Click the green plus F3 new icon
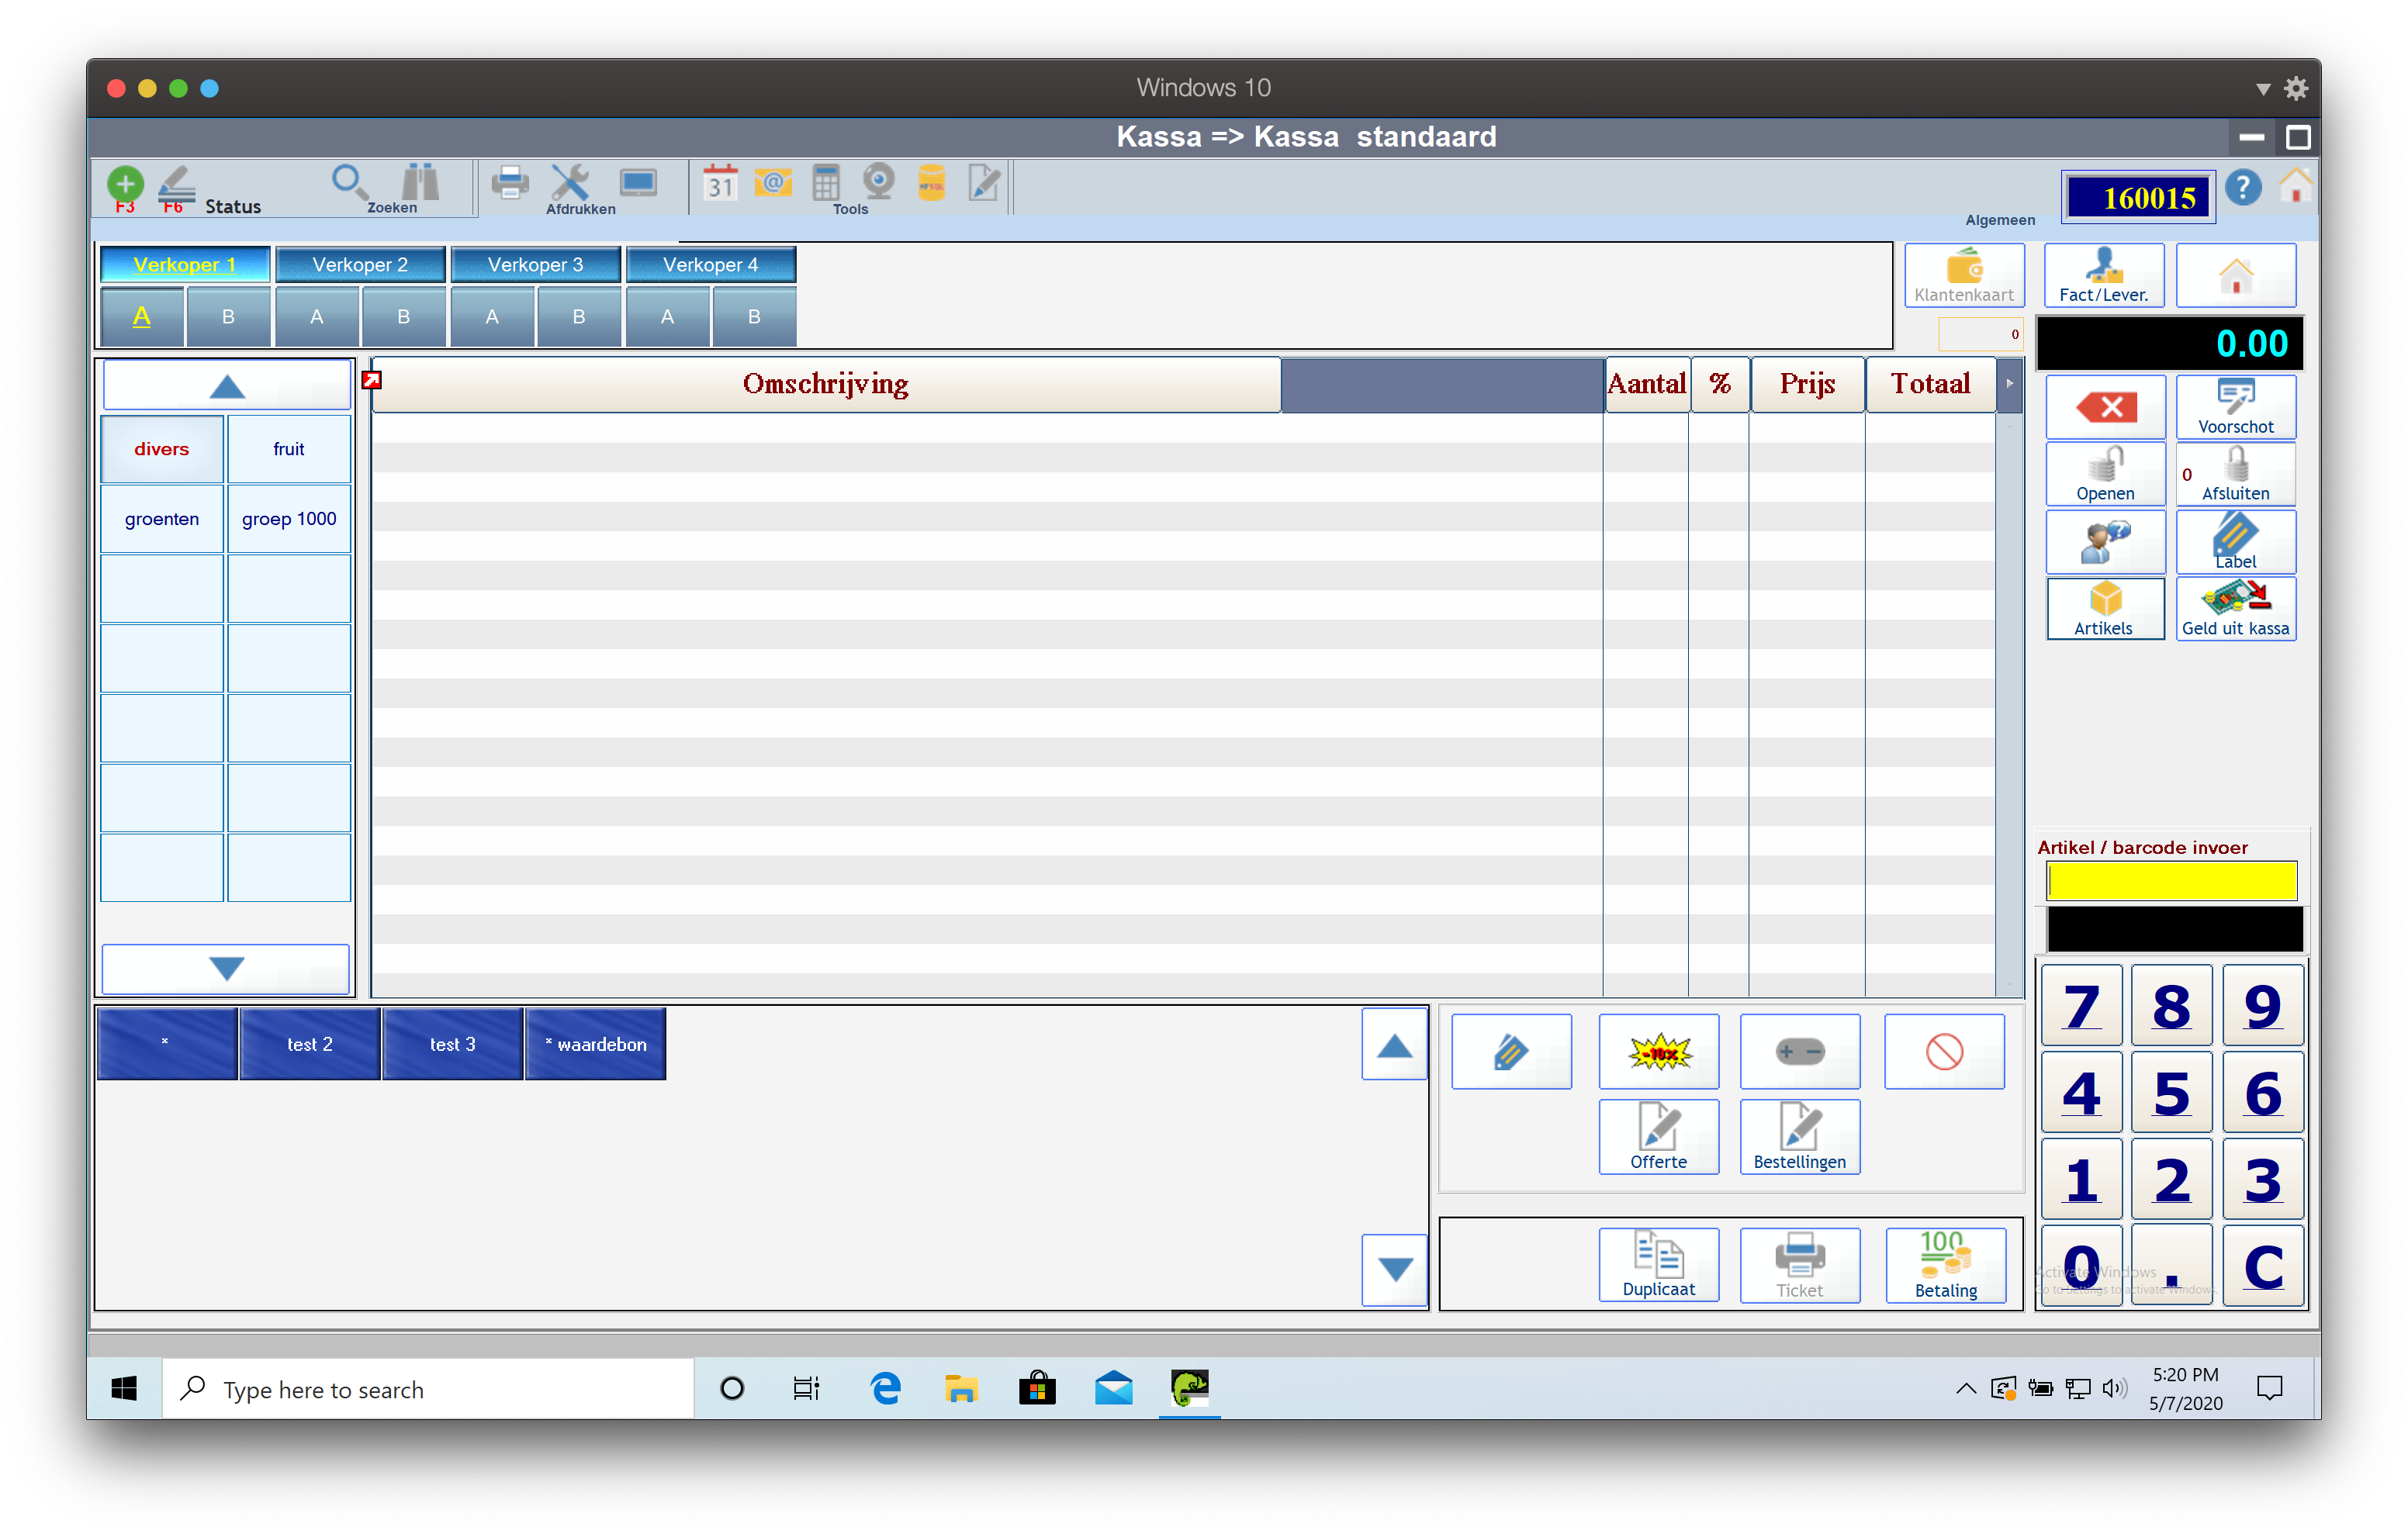2408x1534 pixels. click(125, 185)
